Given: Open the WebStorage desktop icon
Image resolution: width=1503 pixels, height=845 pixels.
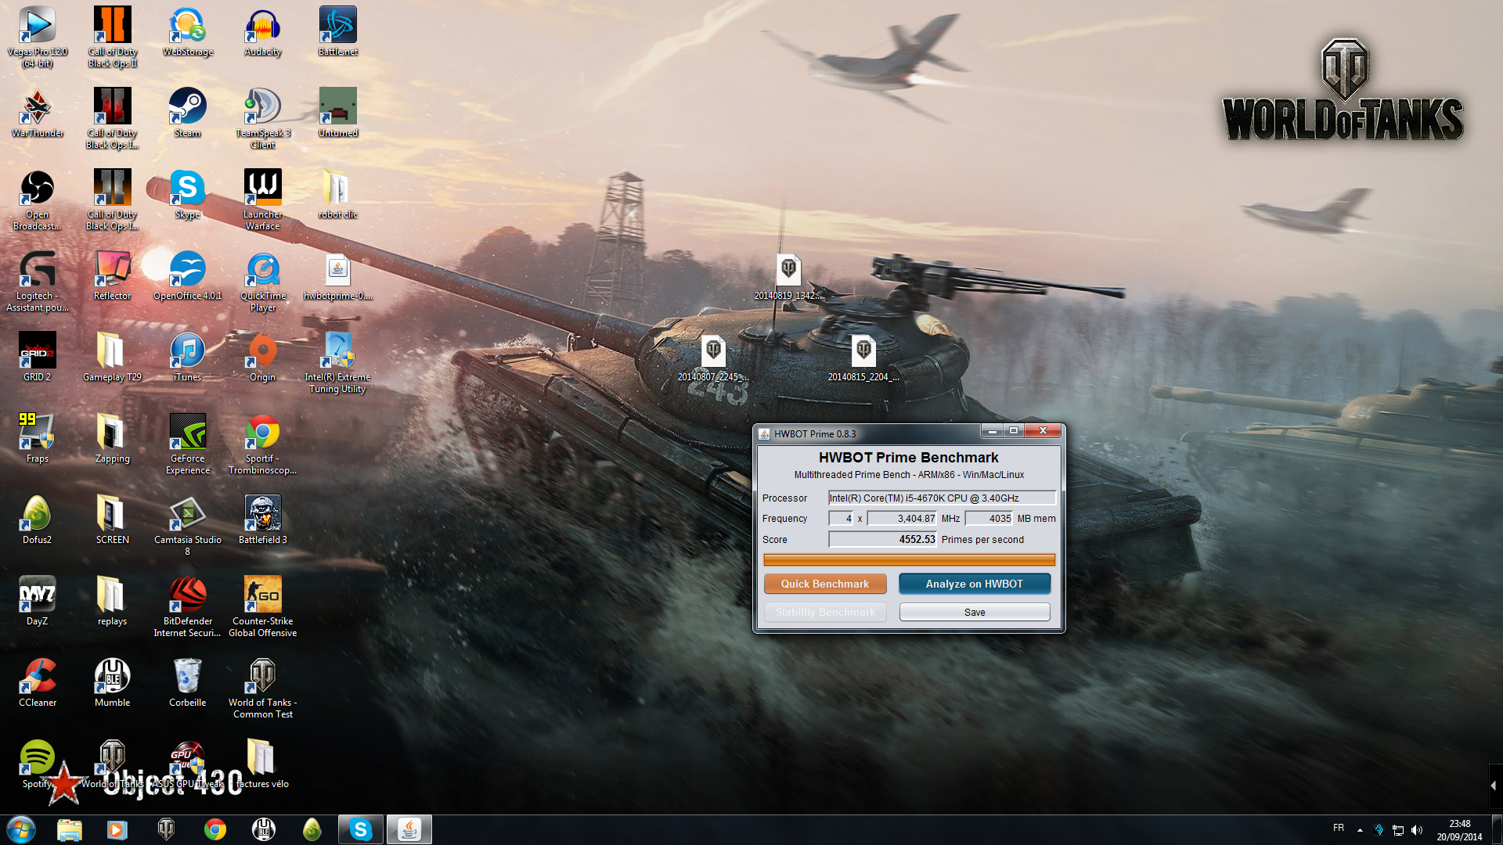Looking at the screenshot, I should (188, 31).
